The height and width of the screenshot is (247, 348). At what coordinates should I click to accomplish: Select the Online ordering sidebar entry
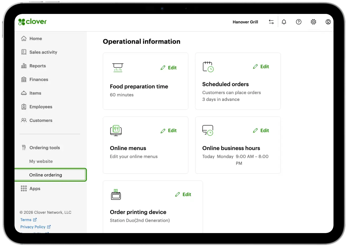click(46, 175)
